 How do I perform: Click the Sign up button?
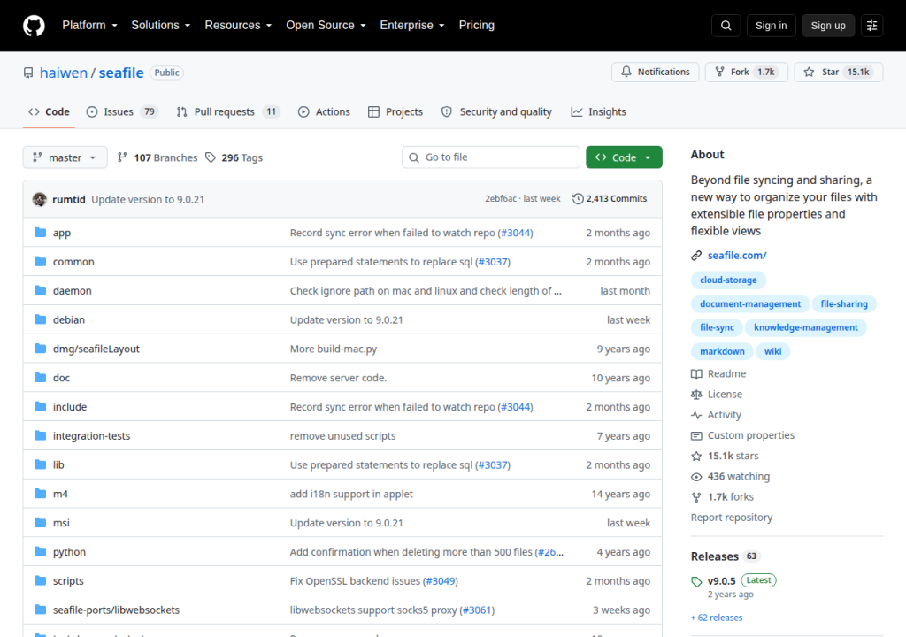point(828,26)
